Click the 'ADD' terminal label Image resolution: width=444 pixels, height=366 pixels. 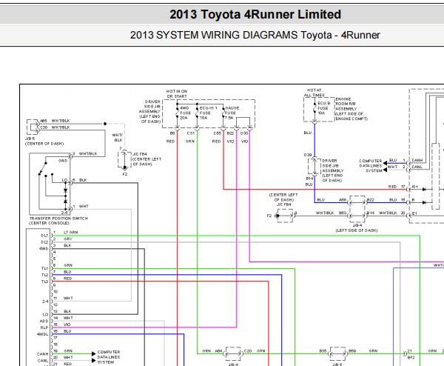pos(44,321)
